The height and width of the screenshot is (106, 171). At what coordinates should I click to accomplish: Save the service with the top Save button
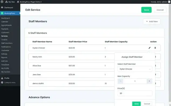pyautogui.click(x=146, y=10)
